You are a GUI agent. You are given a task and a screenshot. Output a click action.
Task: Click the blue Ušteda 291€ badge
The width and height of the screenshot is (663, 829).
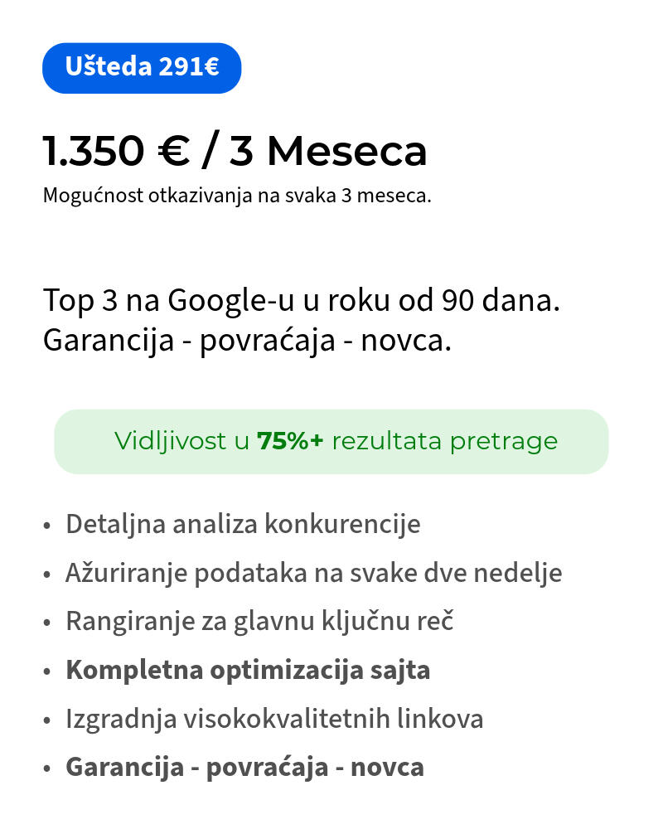[x=142, y=67]
